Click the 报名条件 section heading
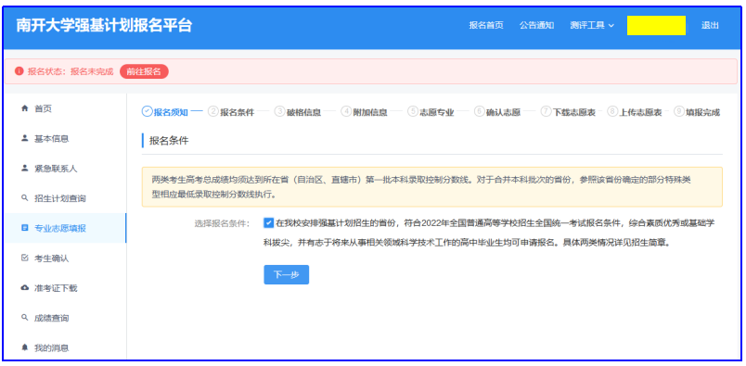Viewport: 746px width, 366px height. pyautogui.click(x=169, y=141)
